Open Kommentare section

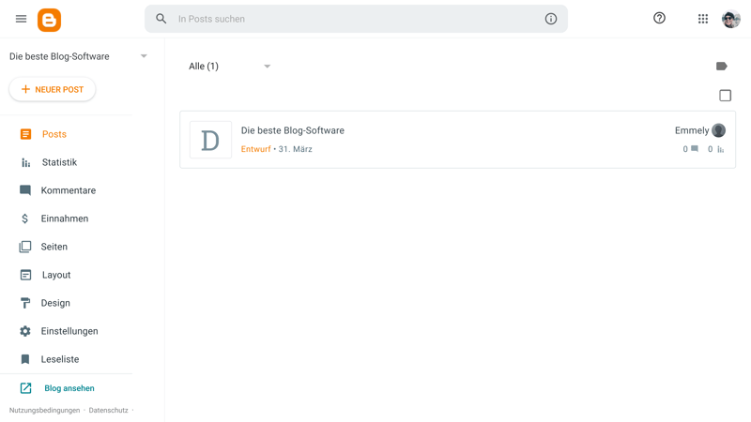pyautogui.click(x=66, y=190)
